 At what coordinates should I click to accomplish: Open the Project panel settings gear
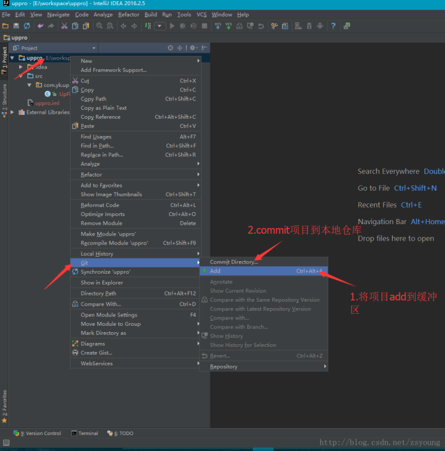click(x=192, y=48)
